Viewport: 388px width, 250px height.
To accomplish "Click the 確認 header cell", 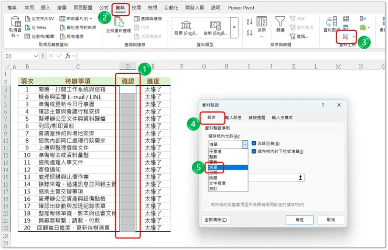I will [x=128, y=81].
